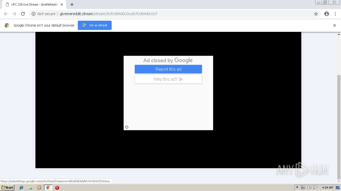Click the Chrome logo in infobar
The height and width of the screenshot is (191, 341).
click(7, 25)
